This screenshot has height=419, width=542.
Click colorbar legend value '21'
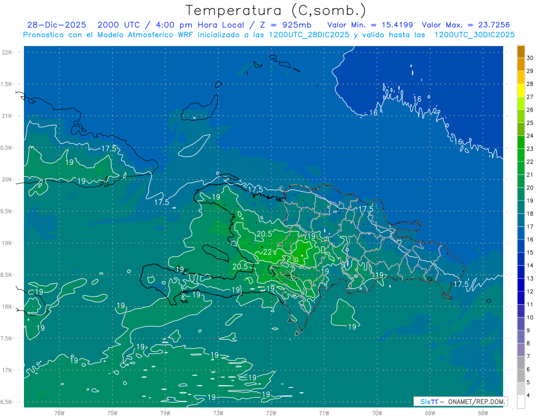tap(530, 174)
